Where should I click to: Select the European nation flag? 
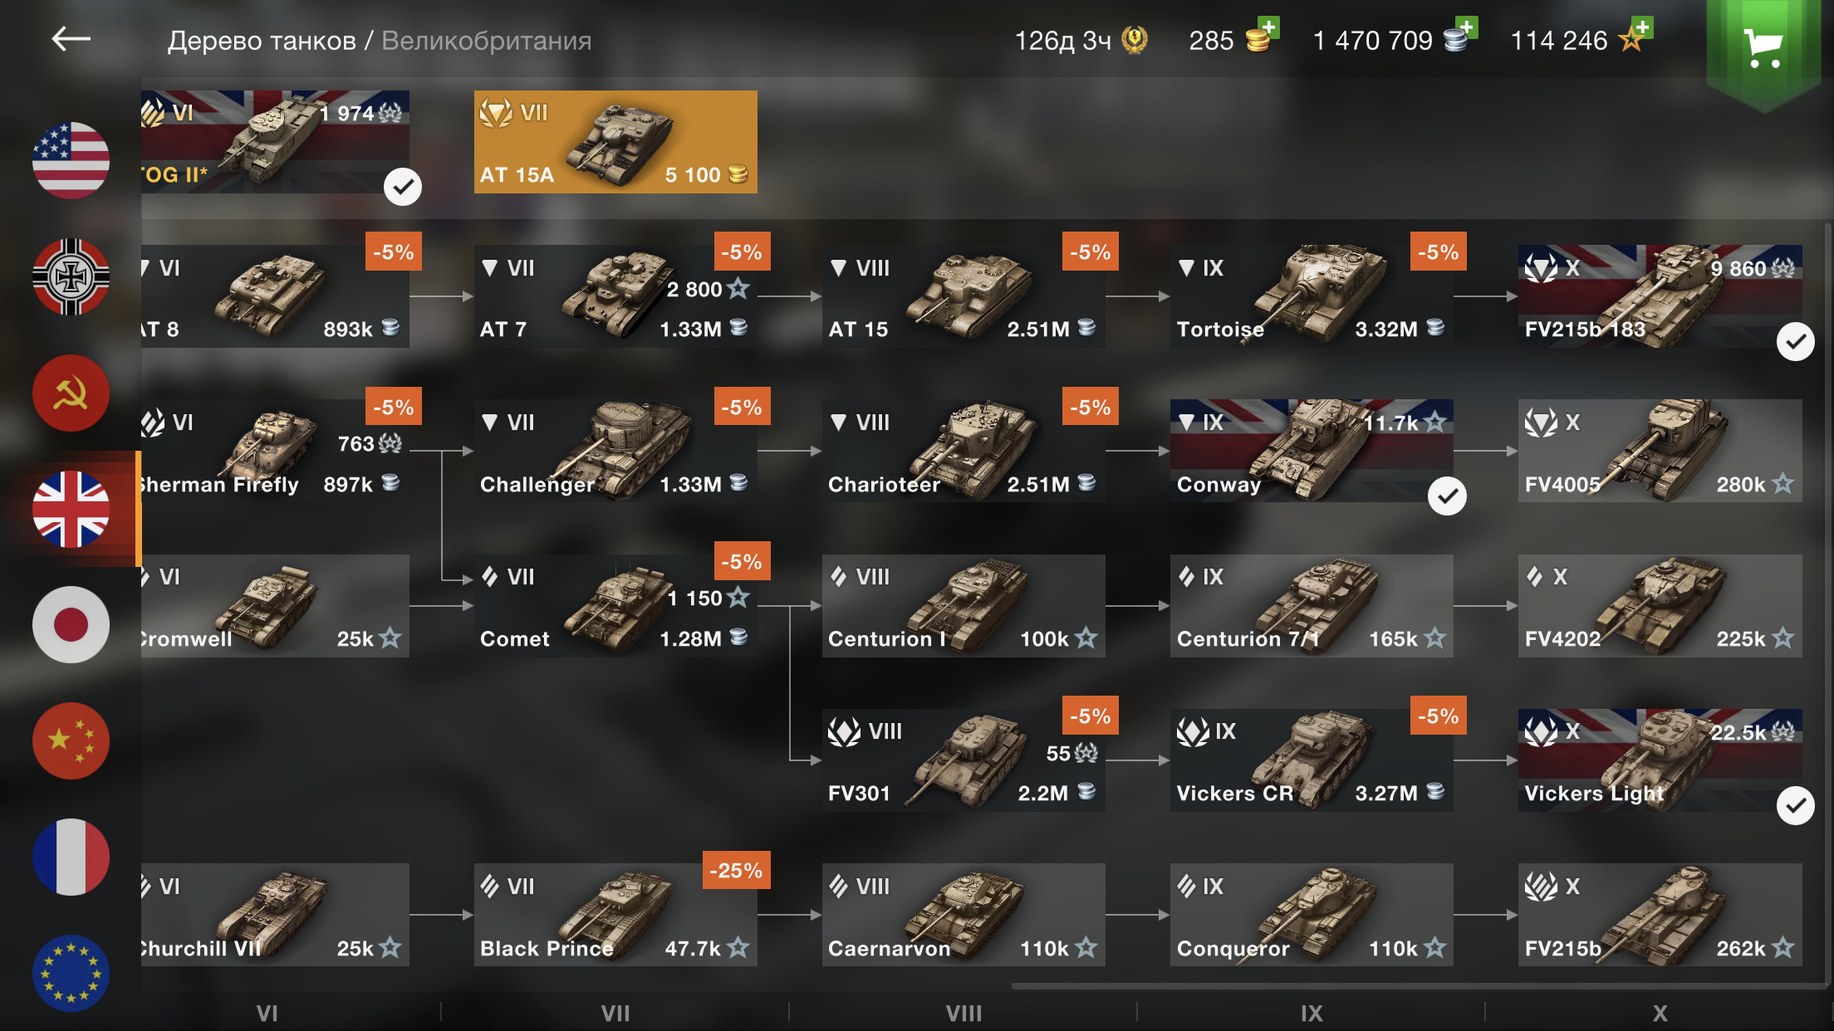pos(71,973)
